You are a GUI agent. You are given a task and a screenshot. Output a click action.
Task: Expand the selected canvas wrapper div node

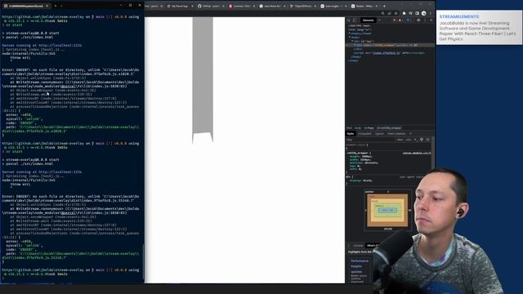point(355,45)
